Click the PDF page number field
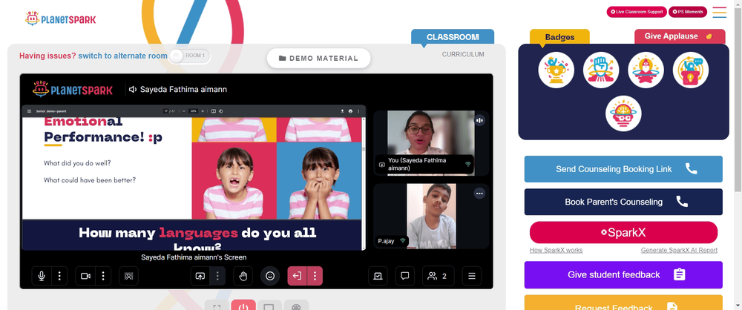This screenshot has width=742, height=310. pyautogui.click(x=165, y=111)
